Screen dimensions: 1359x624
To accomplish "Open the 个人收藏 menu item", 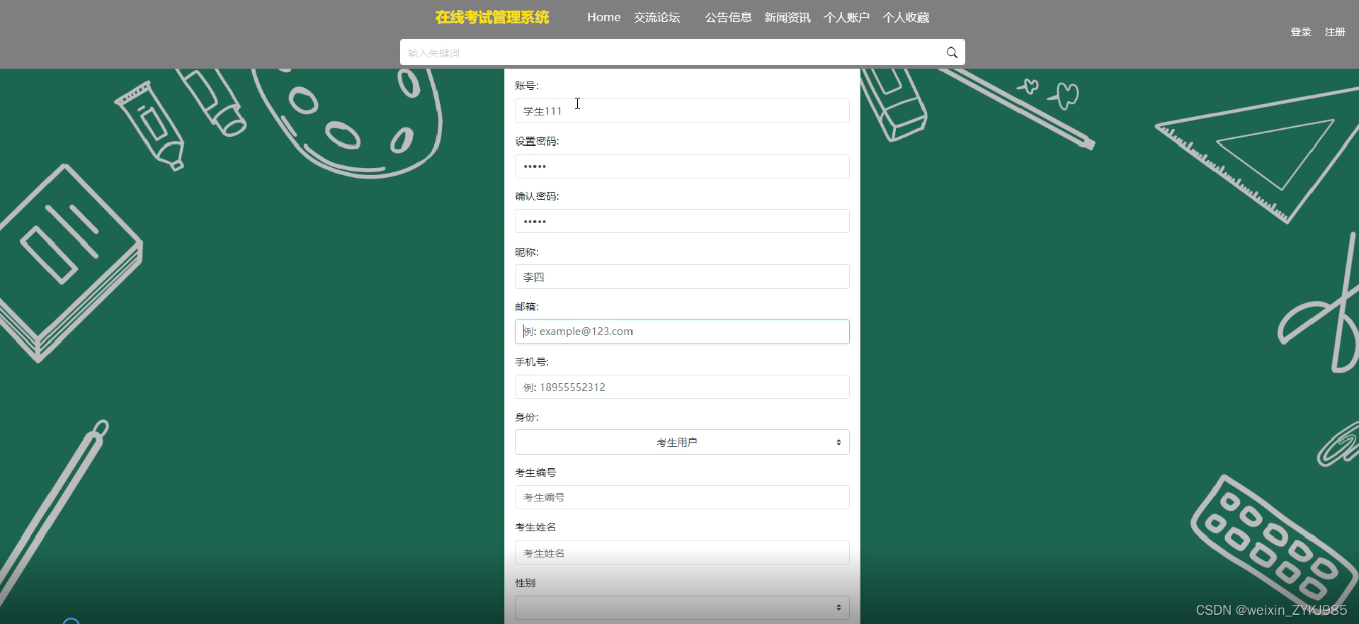I will click(906, 17).
